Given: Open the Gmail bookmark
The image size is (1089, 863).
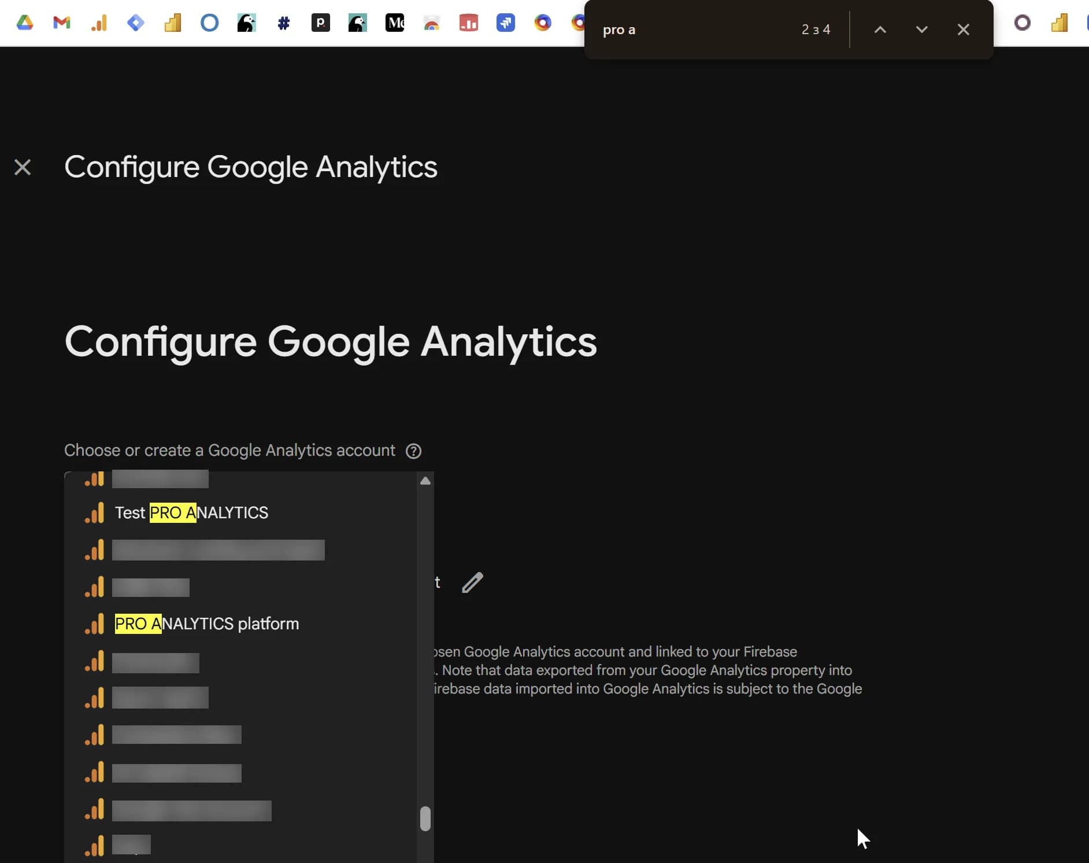Looking at the screenshot, I should pos(61,23).
